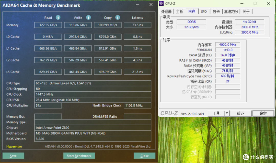This screenshot has width=276, height=163.
Task: Click the L0 Cache Read value 0 MB/s
Action: click(x=48, y=37)
